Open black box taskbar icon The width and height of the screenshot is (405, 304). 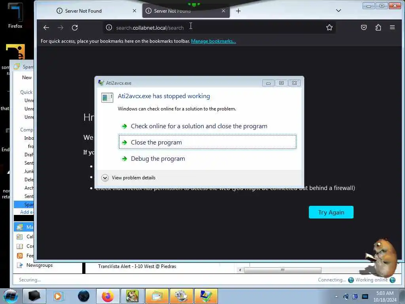pos(34,296)
